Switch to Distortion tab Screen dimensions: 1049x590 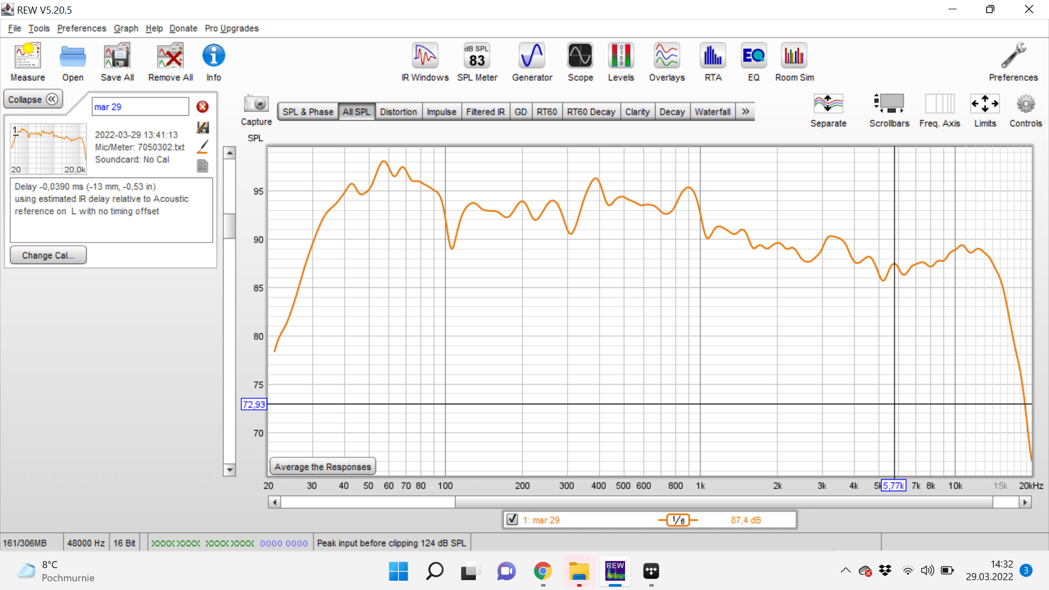pyautogui.click(x=398, y=111)
